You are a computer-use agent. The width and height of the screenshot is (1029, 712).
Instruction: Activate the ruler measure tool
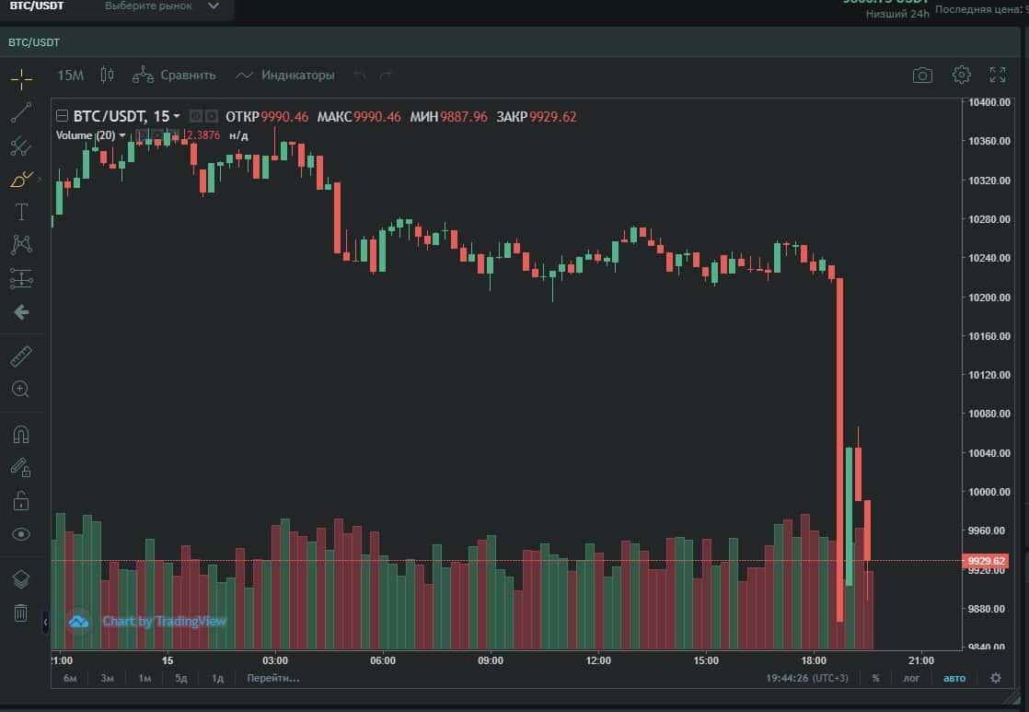[21, 356]
